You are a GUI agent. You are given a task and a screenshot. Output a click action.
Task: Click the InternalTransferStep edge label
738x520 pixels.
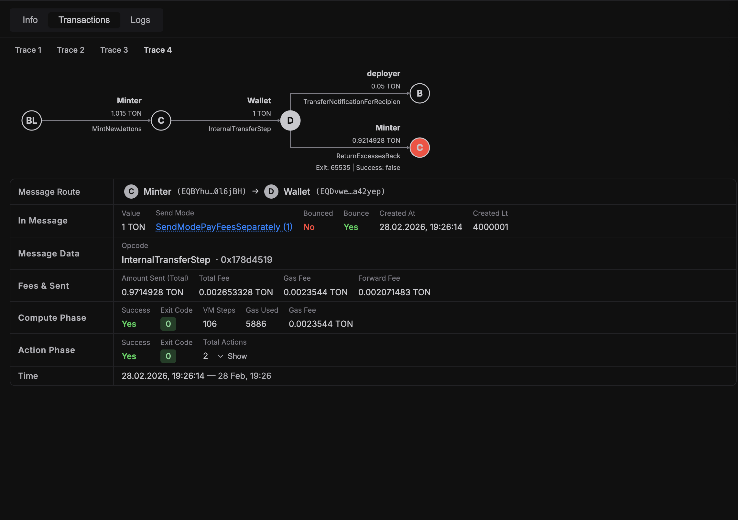coord(239,129)
